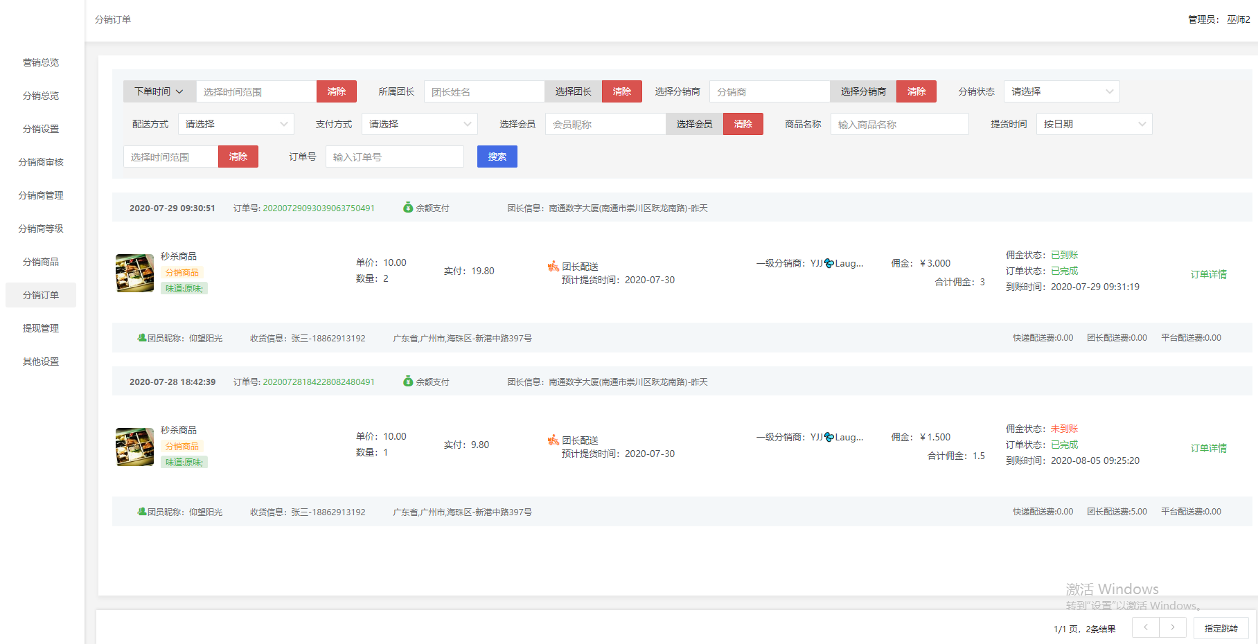Click the 订单号 input field
1258x644 pixels.
(x=394, y=157)
